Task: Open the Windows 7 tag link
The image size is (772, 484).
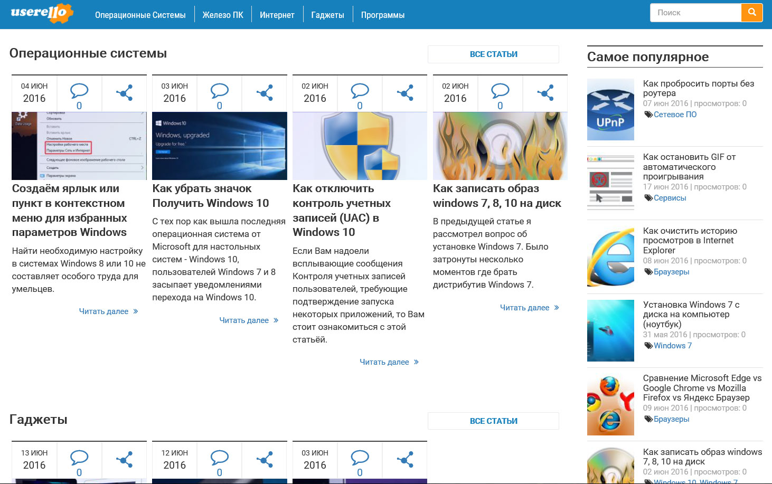Action: click(672, 346)
